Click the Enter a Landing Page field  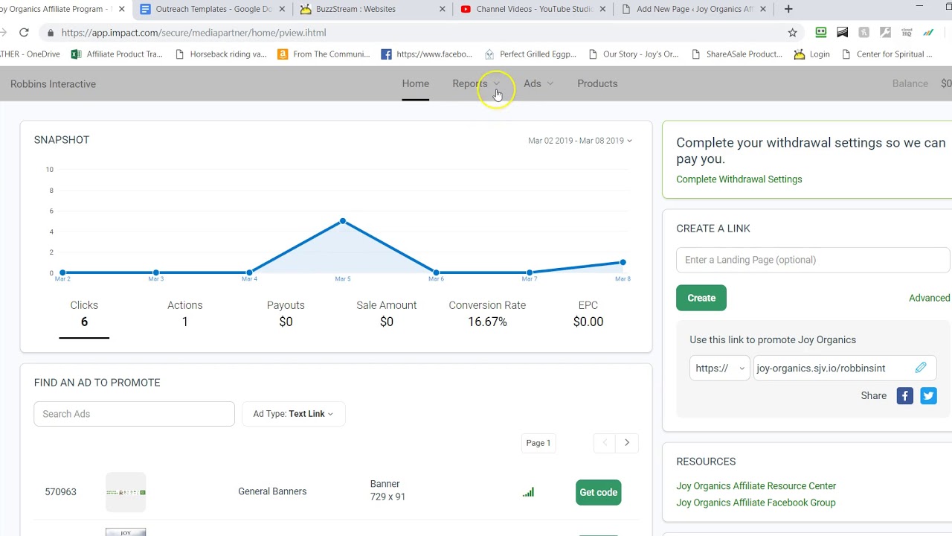tap(813, 260)
